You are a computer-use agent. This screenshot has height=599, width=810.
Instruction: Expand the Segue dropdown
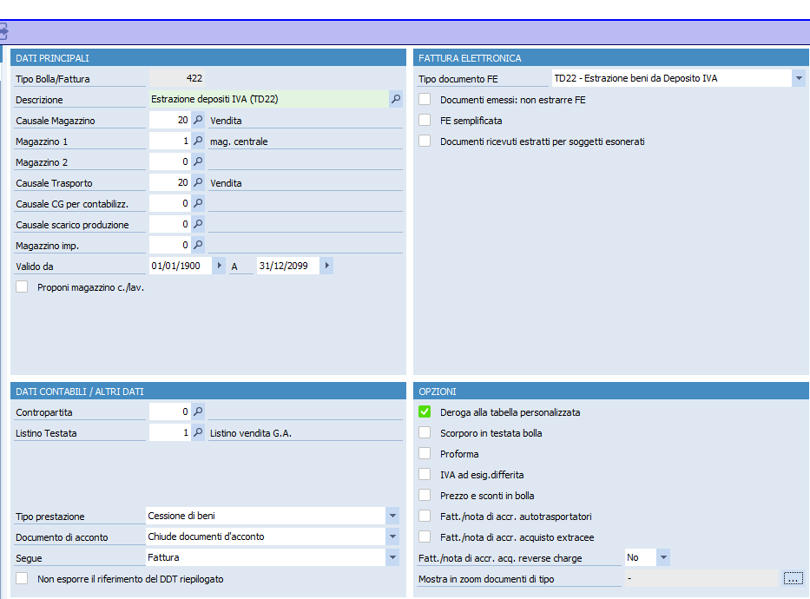click(x=392, y=557)
